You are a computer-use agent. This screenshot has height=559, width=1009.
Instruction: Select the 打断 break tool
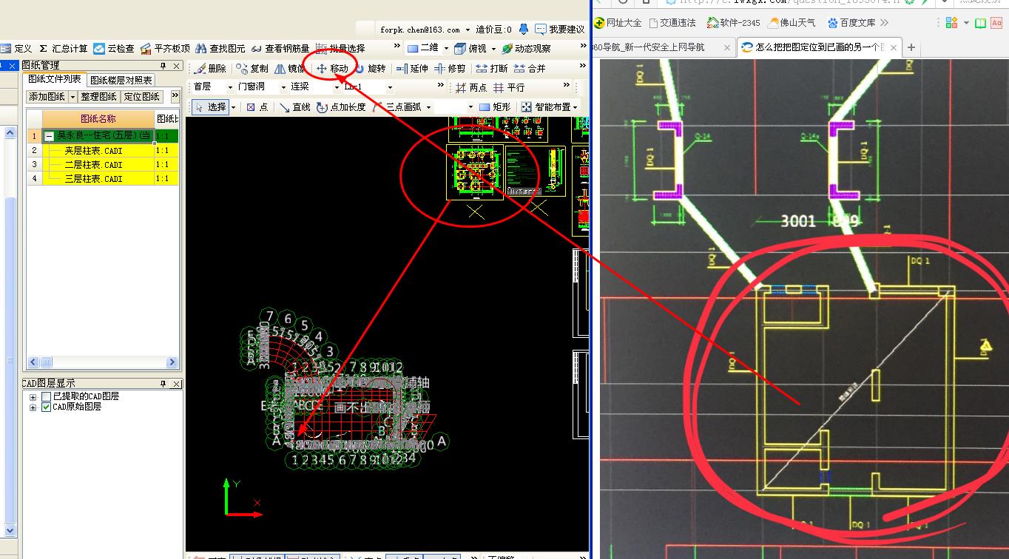click(x=492, y=68)
